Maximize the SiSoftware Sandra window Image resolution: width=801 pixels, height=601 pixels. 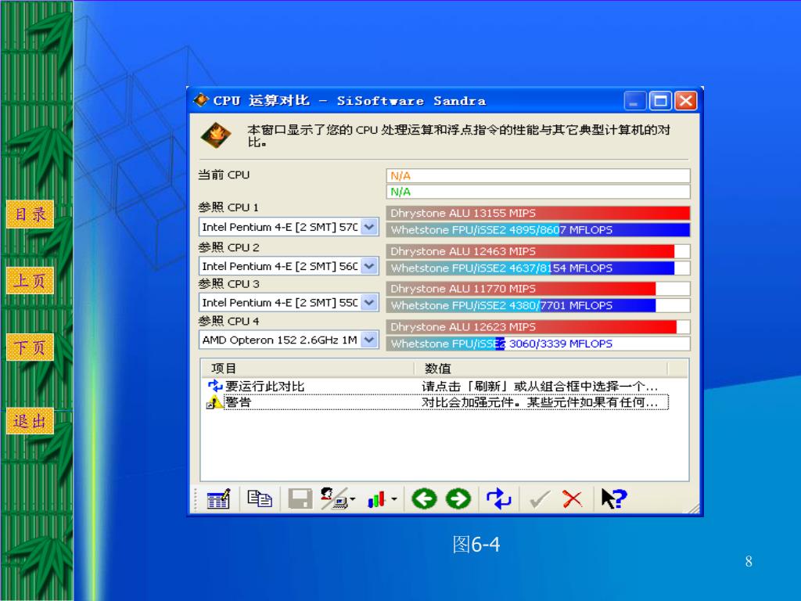click(660, 101)
